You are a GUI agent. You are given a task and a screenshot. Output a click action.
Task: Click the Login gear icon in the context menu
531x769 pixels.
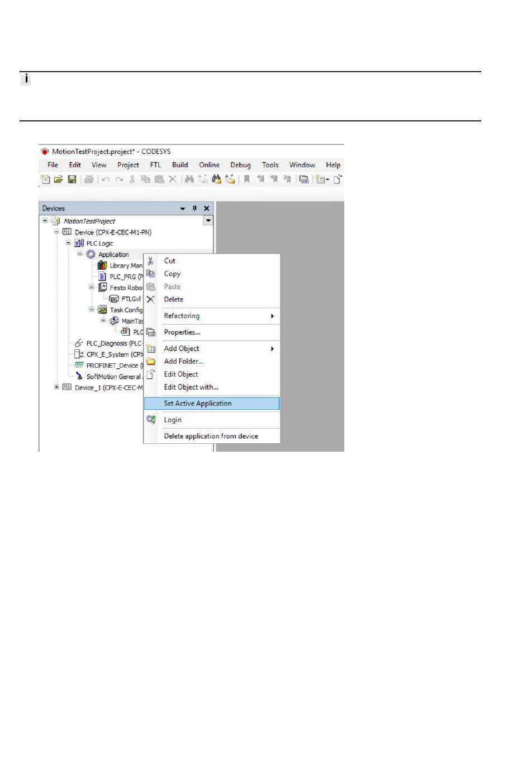click(150, 420)
